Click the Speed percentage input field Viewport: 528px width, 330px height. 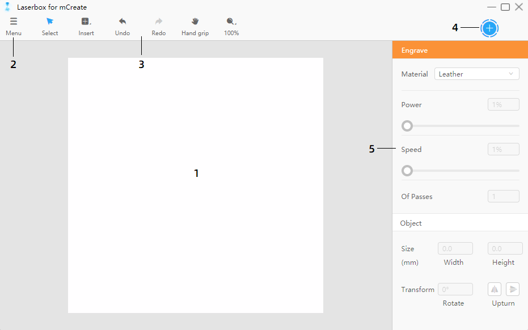[504, 150]
